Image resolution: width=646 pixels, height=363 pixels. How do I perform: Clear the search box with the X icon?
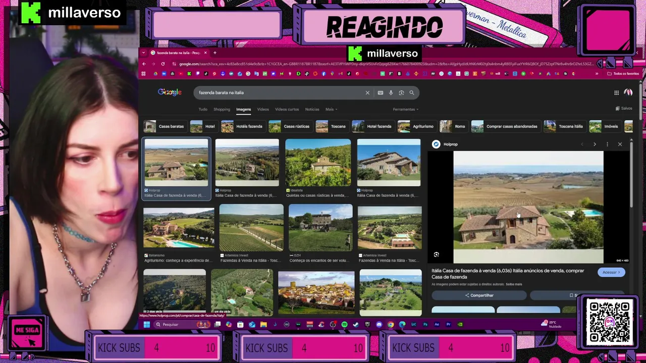[367, 93]
